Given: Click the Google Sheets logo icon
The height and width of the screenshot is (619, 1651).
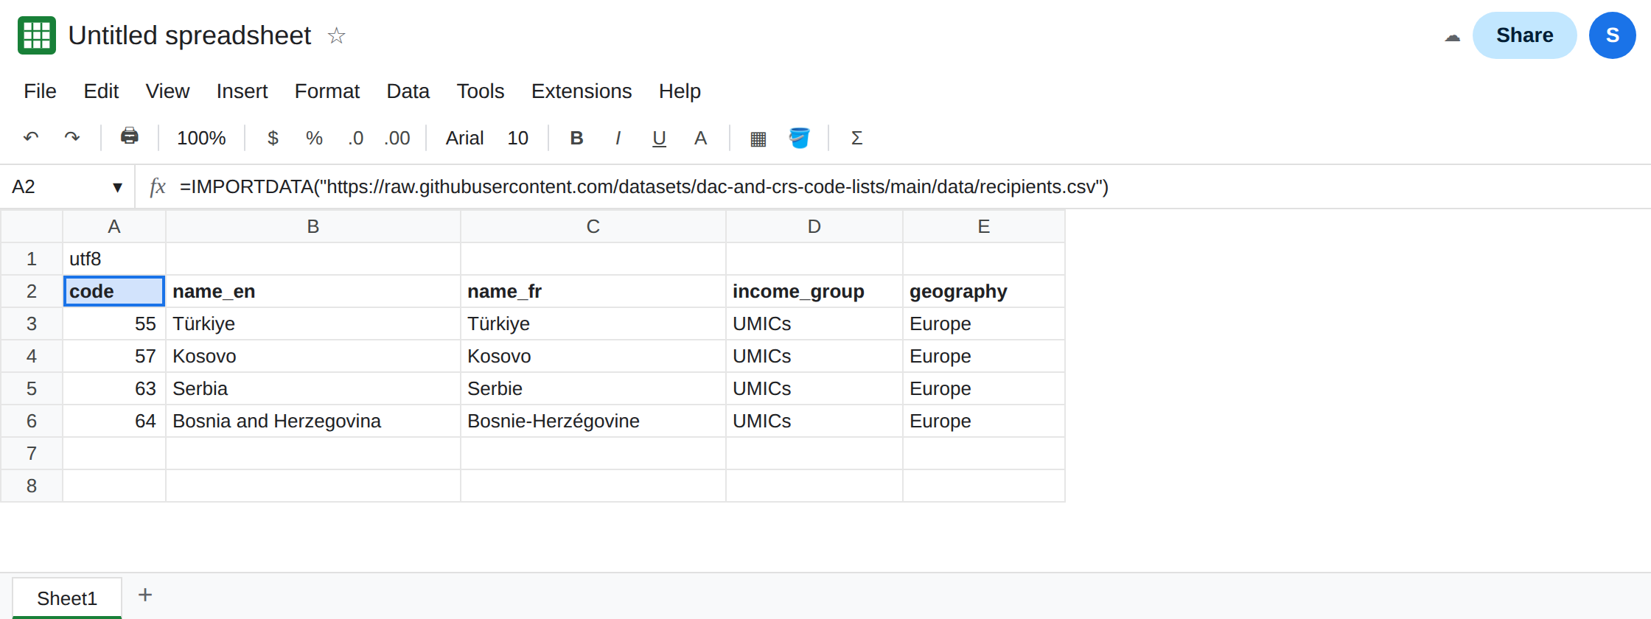Looking at the screenshot, I should click(x=37, y=35).
